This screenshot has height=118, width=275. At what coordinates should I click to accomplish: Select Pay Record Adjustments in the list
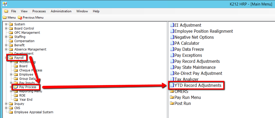tap(197, 61)
